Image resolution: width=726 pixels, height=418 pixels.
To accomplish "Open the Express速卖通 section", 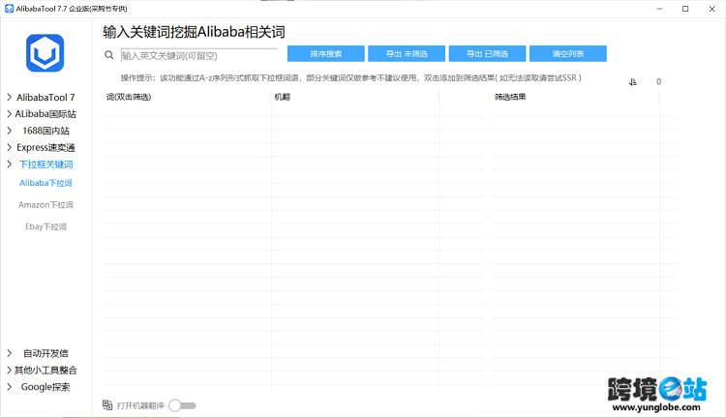I will point(45,147).
